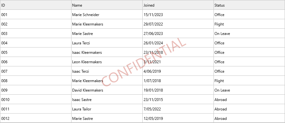The width and height of the screenshot is (285, 123).
Task: Click David Kleermakers name cell
Action: point(107,90)
